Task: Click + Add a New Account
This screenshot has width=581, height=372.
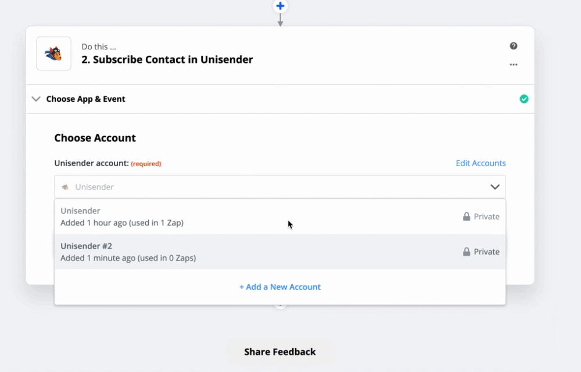Action: 280,287
